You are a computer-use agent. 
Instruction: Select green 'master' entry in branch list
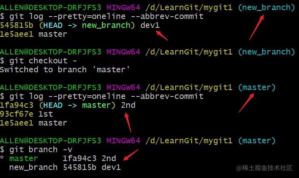[x=23, y=158]
